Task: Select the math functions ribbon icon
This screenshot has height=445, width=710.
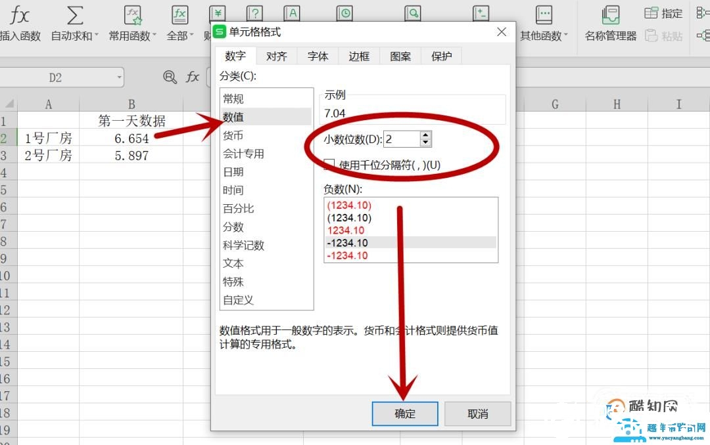Action: [481, 13]
